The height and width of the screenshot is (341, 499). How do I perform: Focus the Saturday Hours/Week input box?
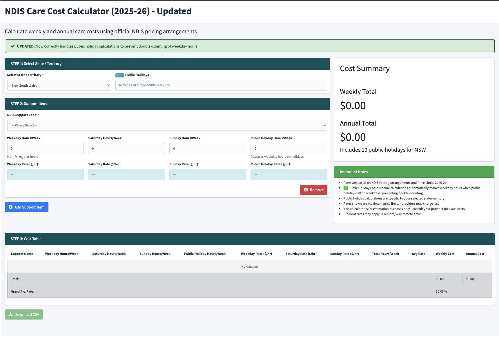(126, 148)
